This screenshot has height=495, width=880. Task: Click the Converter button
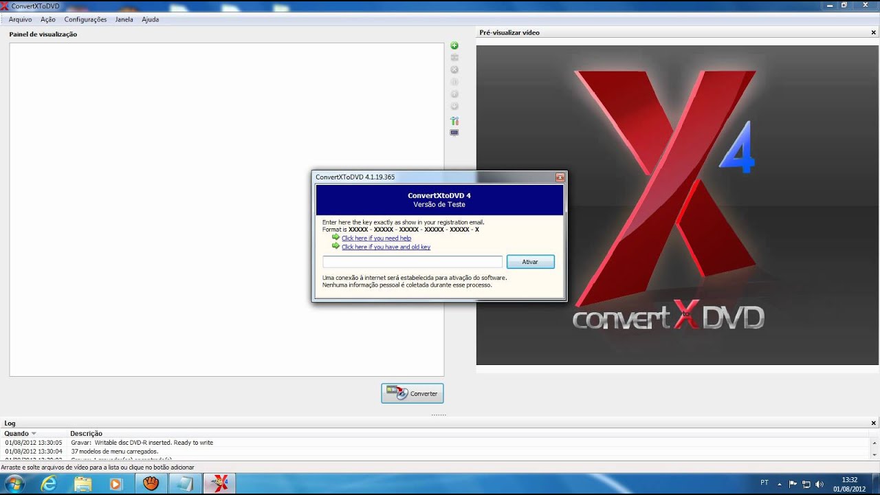click(412, 393)
